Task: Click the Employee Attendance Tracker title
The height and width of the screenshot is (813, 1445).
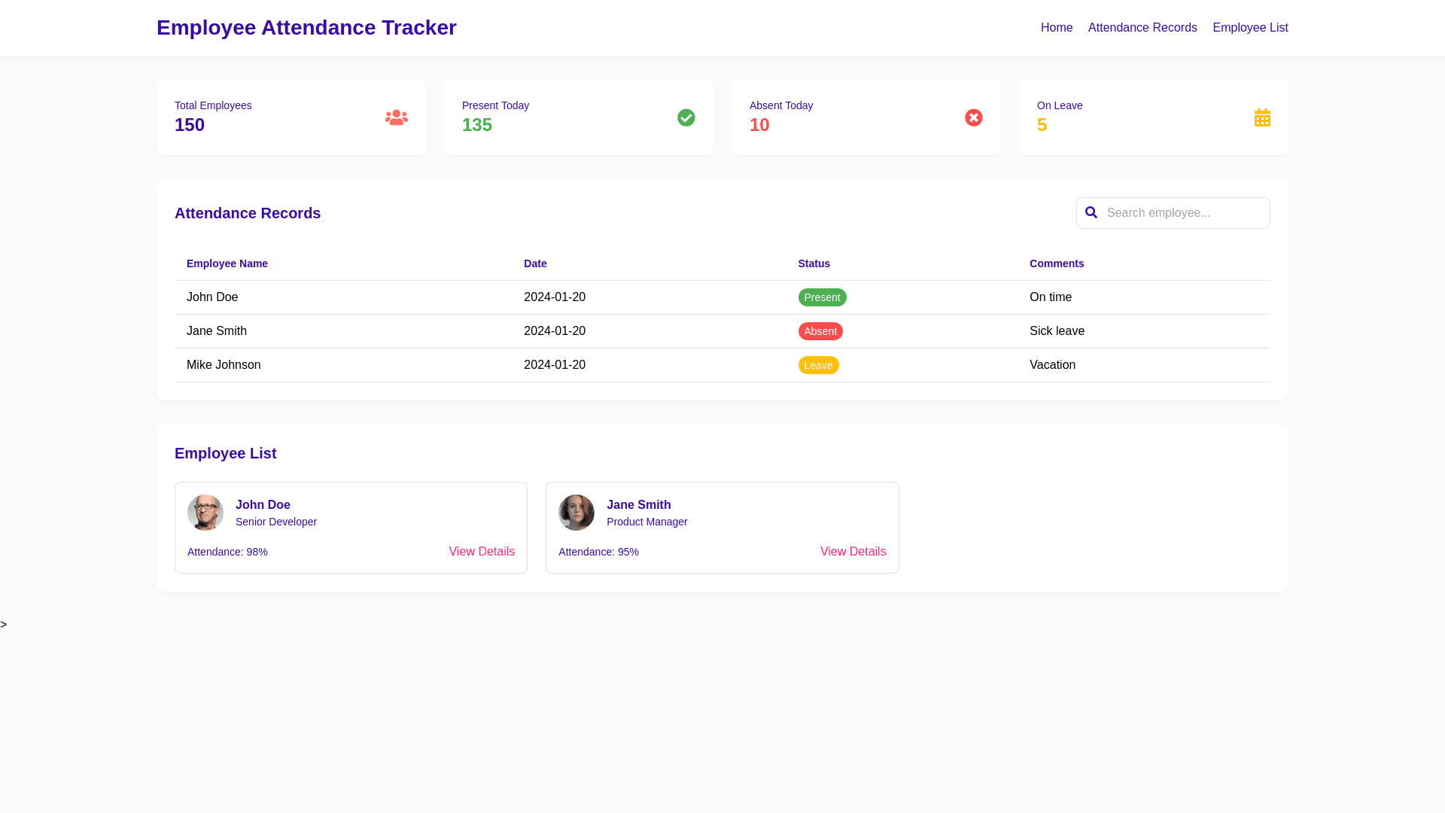Action: (x=306, y=28)
